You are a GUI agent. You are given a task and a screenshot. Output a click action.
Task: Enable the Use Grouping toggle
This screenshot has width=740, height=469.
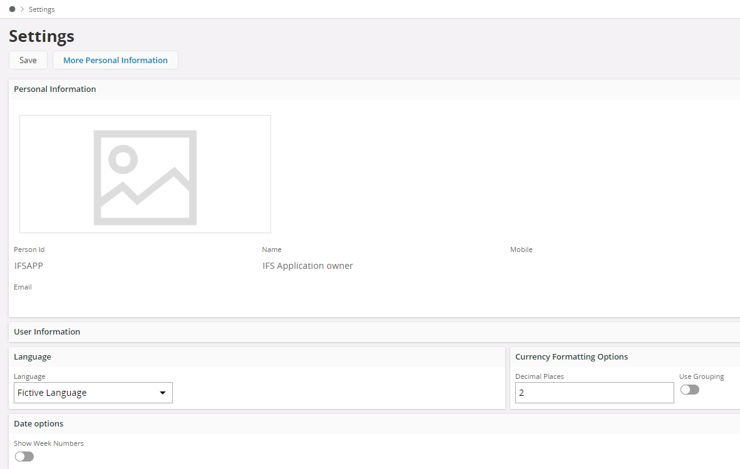point(689,390)
